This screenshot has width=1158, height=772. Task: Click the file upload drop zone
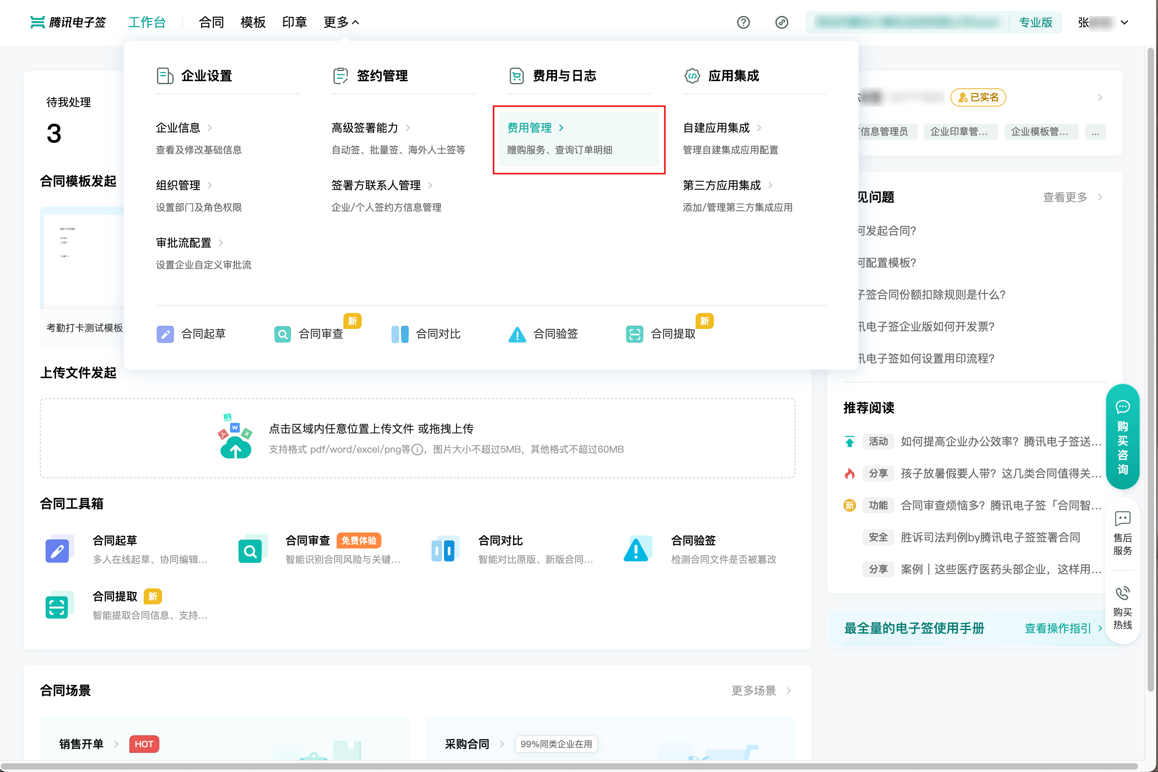point(417,438)
